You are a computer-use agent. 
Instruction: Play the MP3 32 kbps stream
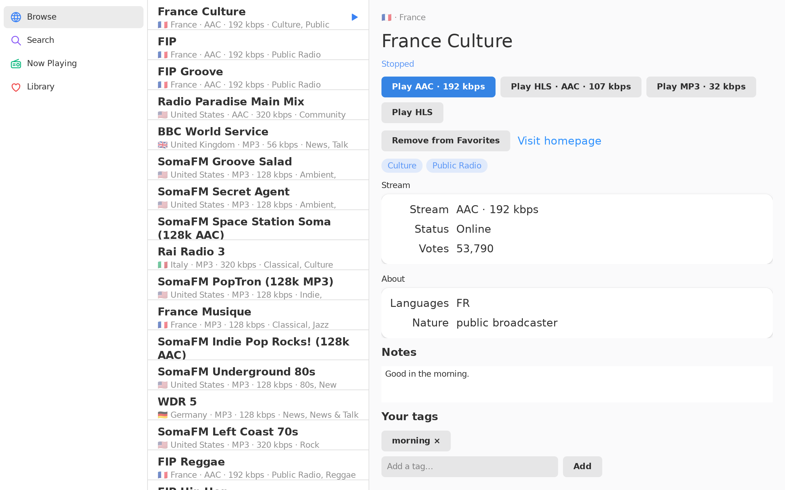pos(701,87)
